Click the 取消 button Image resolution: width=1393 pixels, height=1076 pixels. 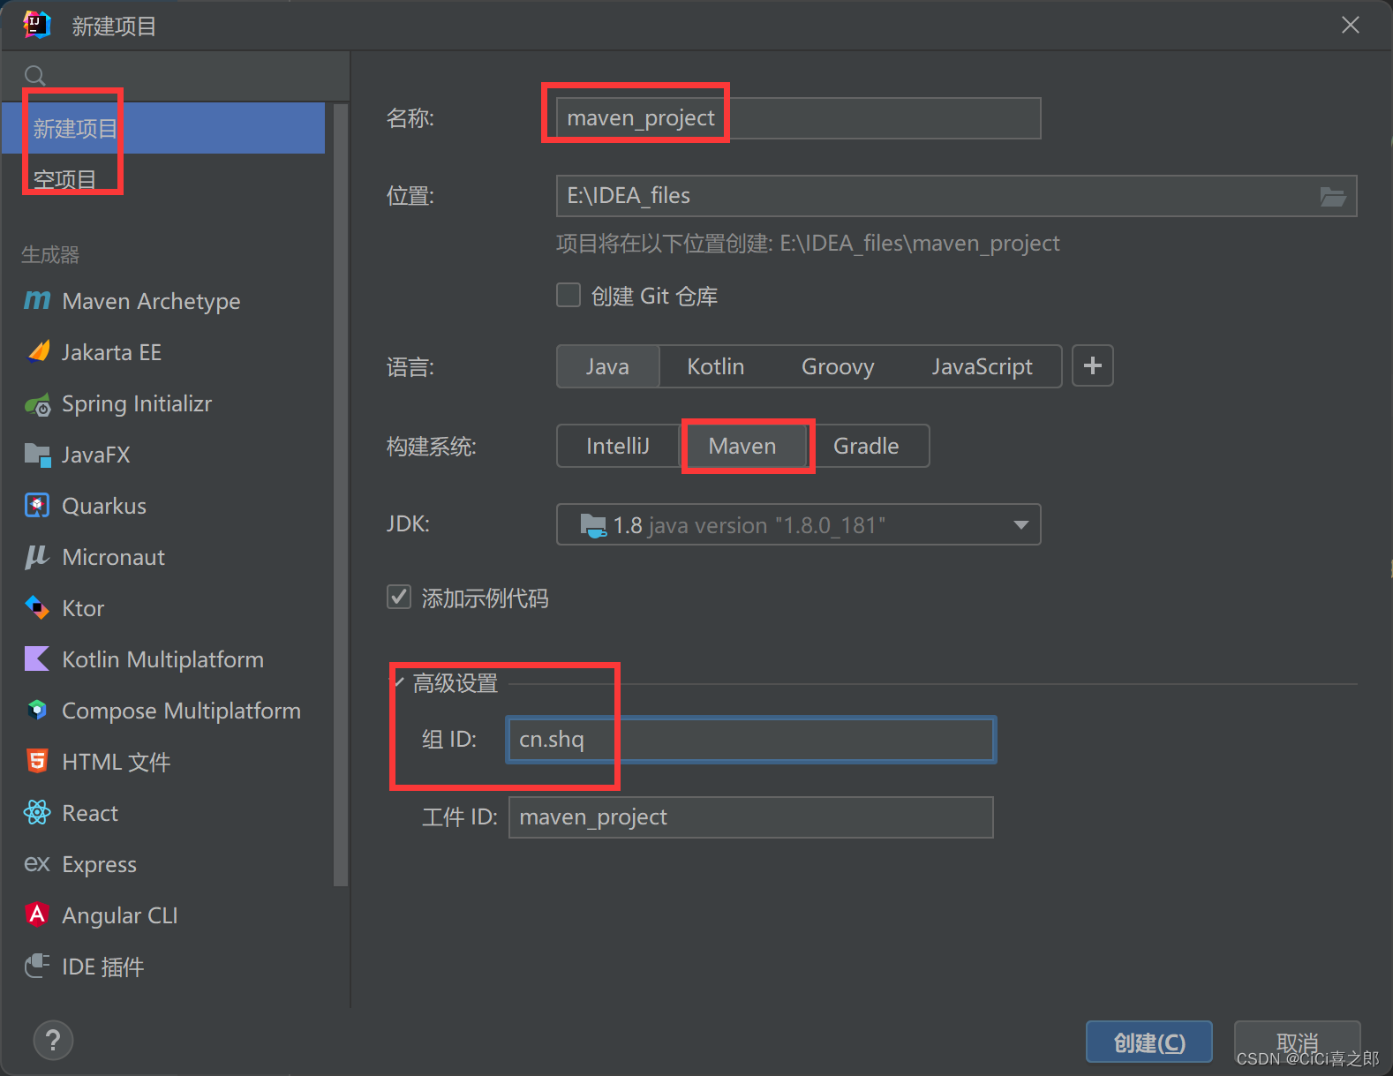pyautogui.click(x=1297, y=1042)
